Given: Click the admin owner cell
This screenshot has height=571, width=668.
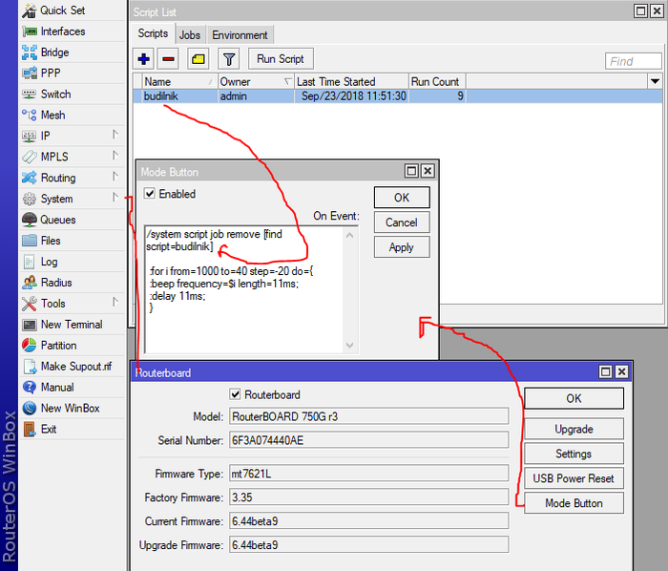Looking at the screenshot, I should 256,96.
